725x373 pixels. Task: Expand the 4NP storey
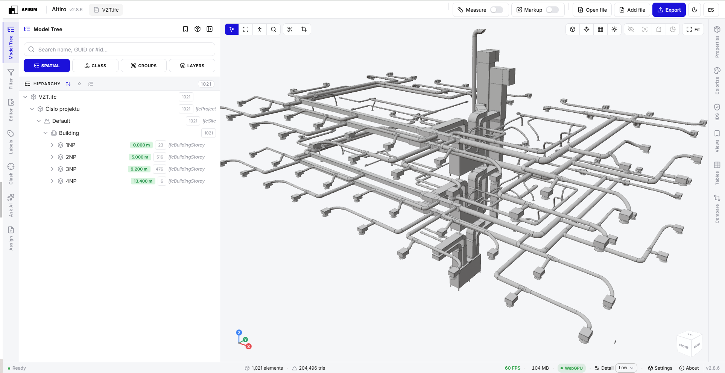(x=52, y=181)
